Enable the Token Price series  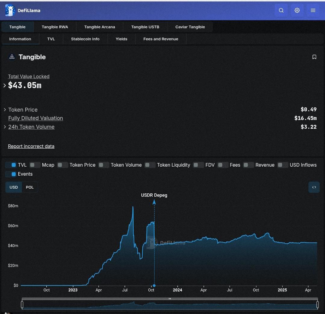pos(63,165)
